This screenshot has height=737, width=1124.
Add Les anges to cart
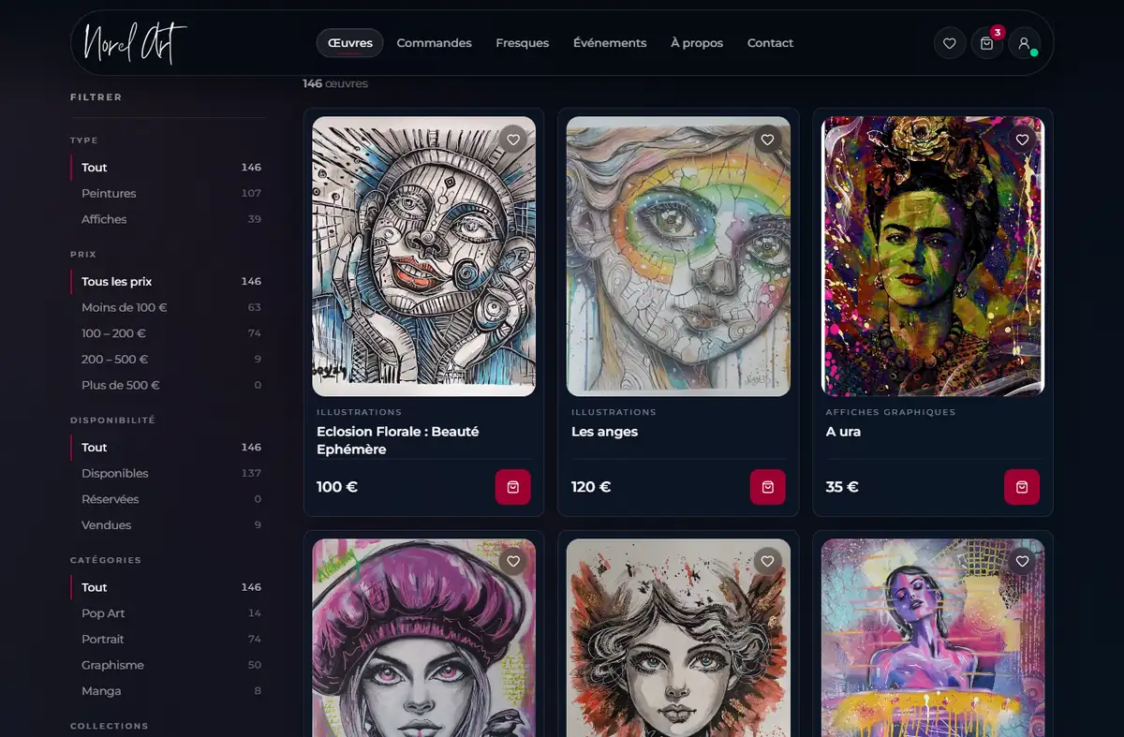(767, 487)
